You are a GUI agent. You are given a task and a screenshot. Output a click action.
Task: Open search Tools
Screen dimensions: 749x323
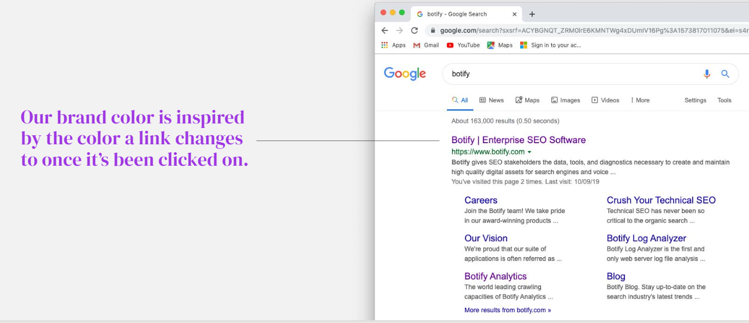coord(724,100)
